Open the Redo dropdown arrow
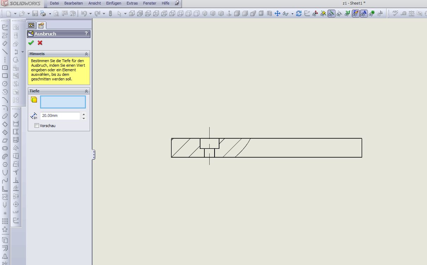 (104, 14)
